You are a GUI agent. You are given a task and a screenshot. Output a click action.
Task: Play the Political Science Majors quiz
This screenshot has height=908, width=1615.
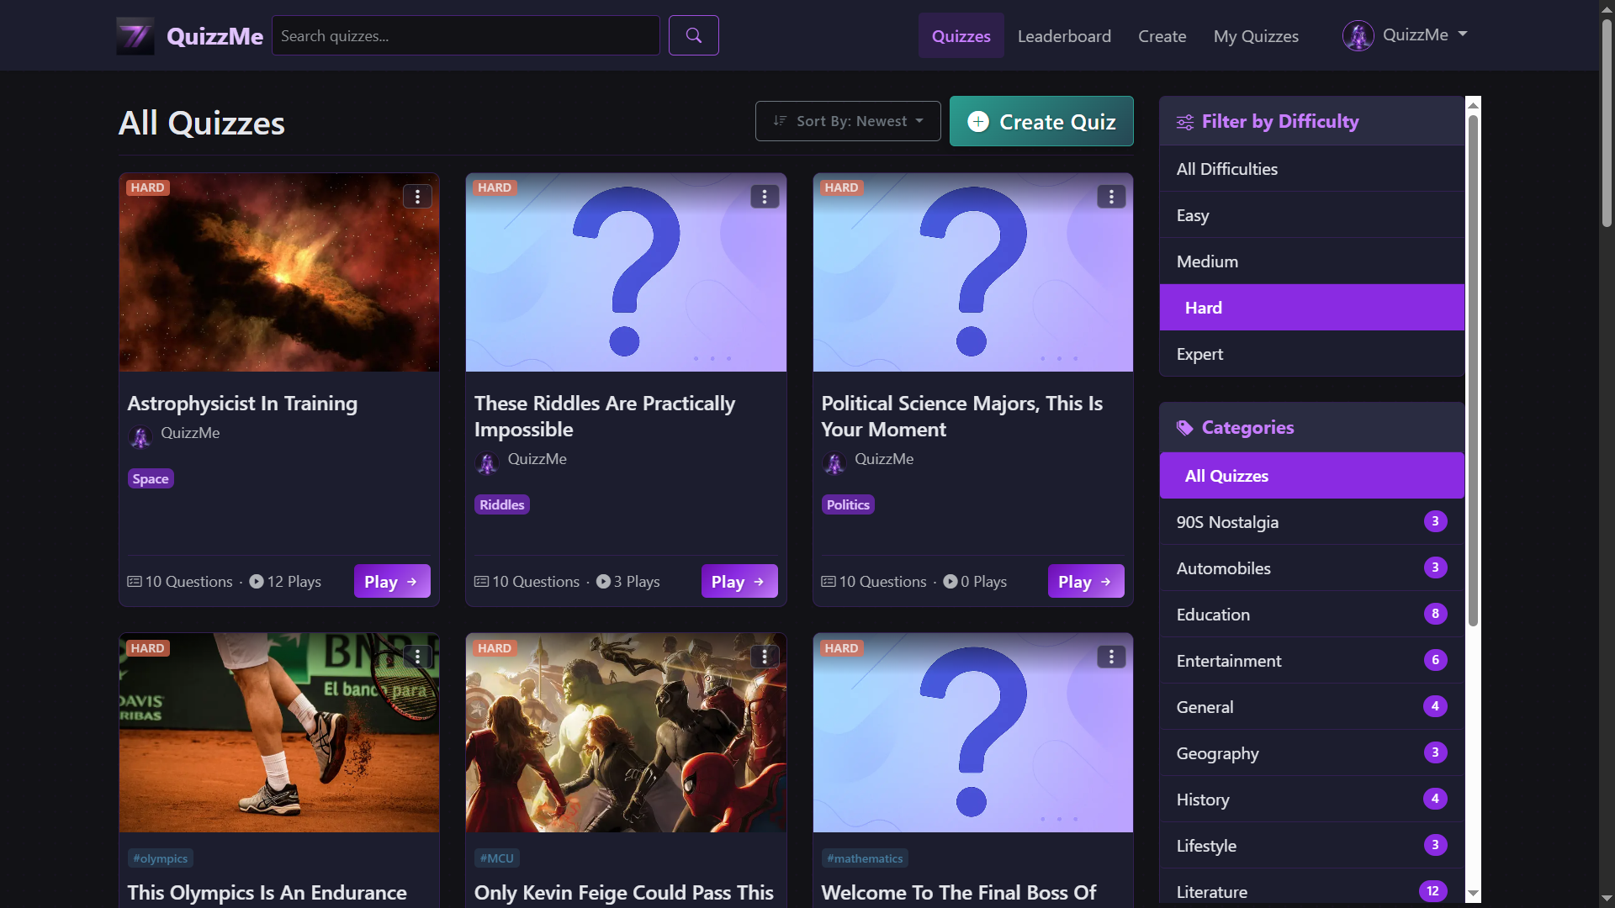point(1085,581)
